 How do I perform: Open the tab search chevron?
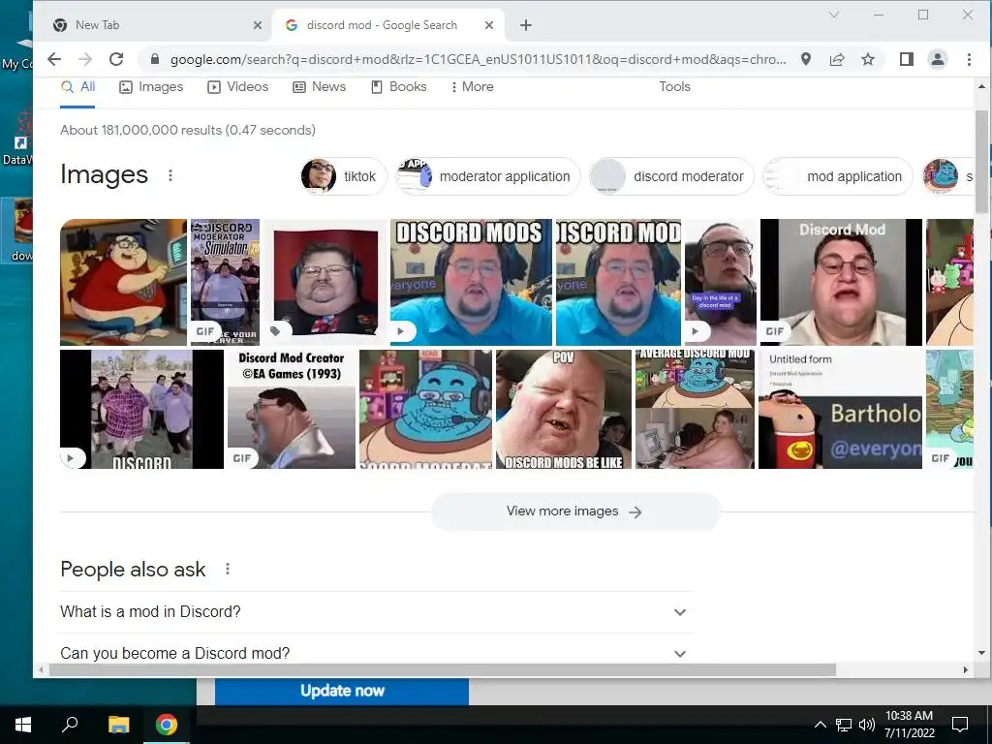pyautogui.click(x=834, y=15)
